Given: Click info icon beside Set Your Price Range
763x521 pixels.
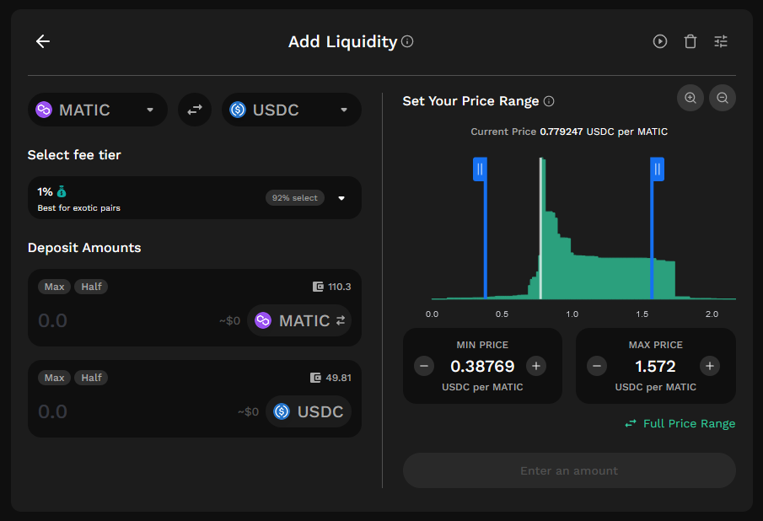Looking at the screenshot, I should point(549,101).
